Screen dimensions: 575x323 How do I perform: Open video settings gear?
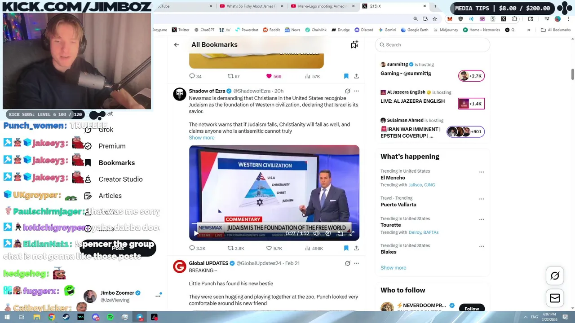point(328,233)
